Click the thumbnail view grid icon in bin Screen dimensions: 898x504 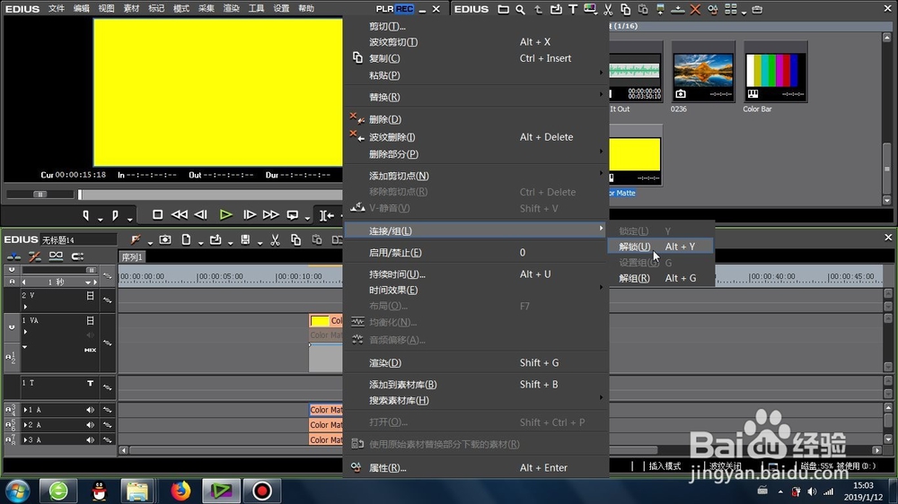coord(731,9)
